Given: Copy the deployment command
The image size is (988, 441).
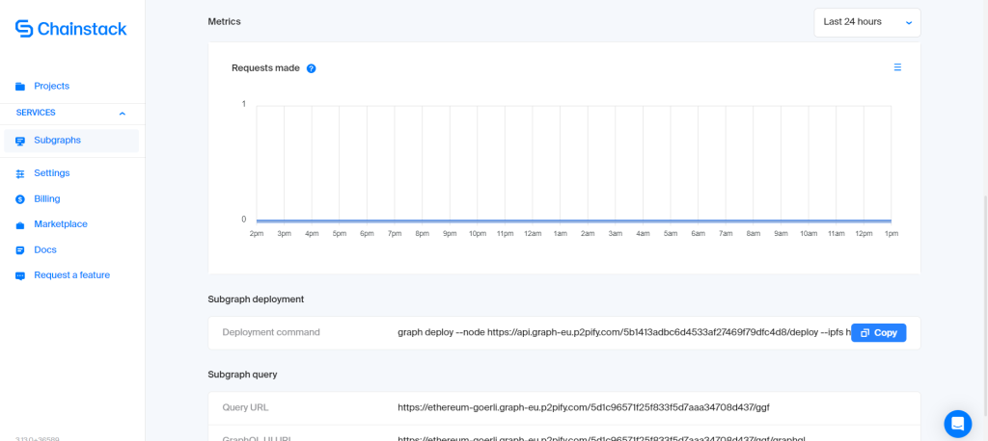Looking at the screenshot, I should click(878, 333).
